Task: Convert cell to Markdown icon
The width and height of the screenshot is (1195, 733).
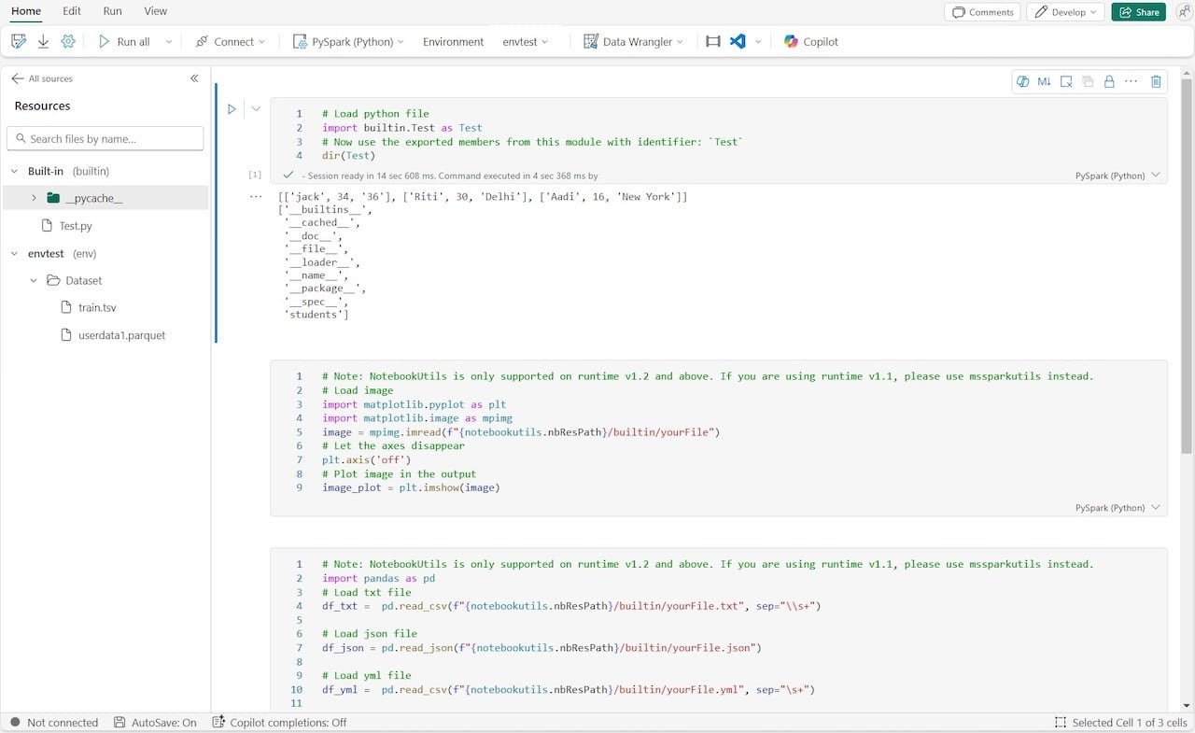Action: coord(1044,81)
